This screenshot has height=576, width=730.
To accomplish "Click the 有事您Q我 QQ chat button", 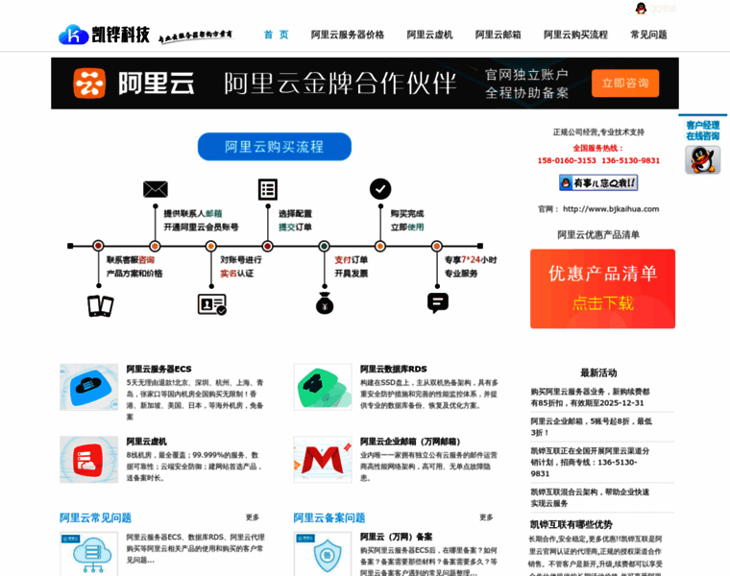I will [598, 182].
